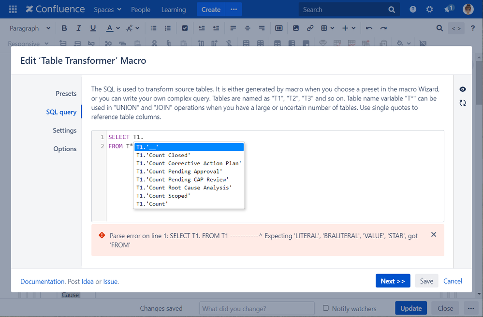The height and width of the screenshot is (317, 483).
Task: Choose T1.'Count Root Cause Analysis'
Action: [189, 187]
